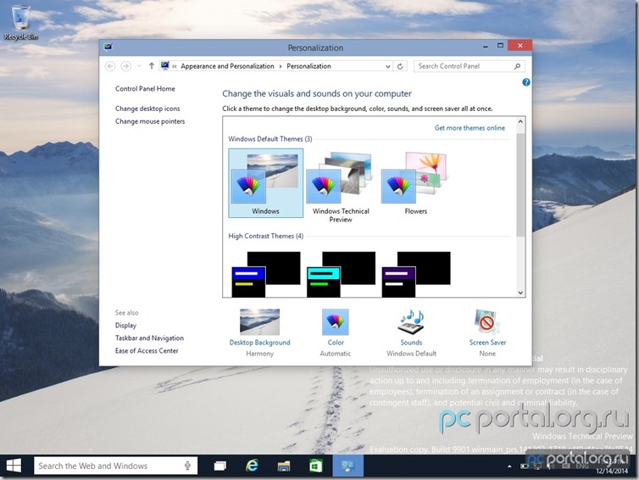The width and height of the screenshot is (639, 480).
Task: Click Search the Web and Windows box
Action: tap(115, 466)
